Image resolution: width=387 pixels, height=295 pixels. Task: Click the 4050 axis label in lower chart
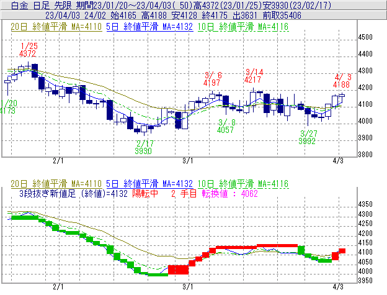(365, 261)
